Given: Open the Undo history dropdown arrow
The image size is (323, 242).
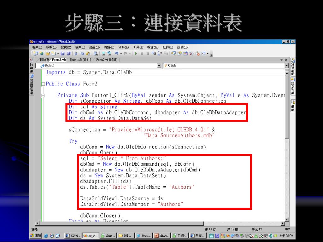Looking at the screenshot, I should pyautogui.click(x=121, y=54).
